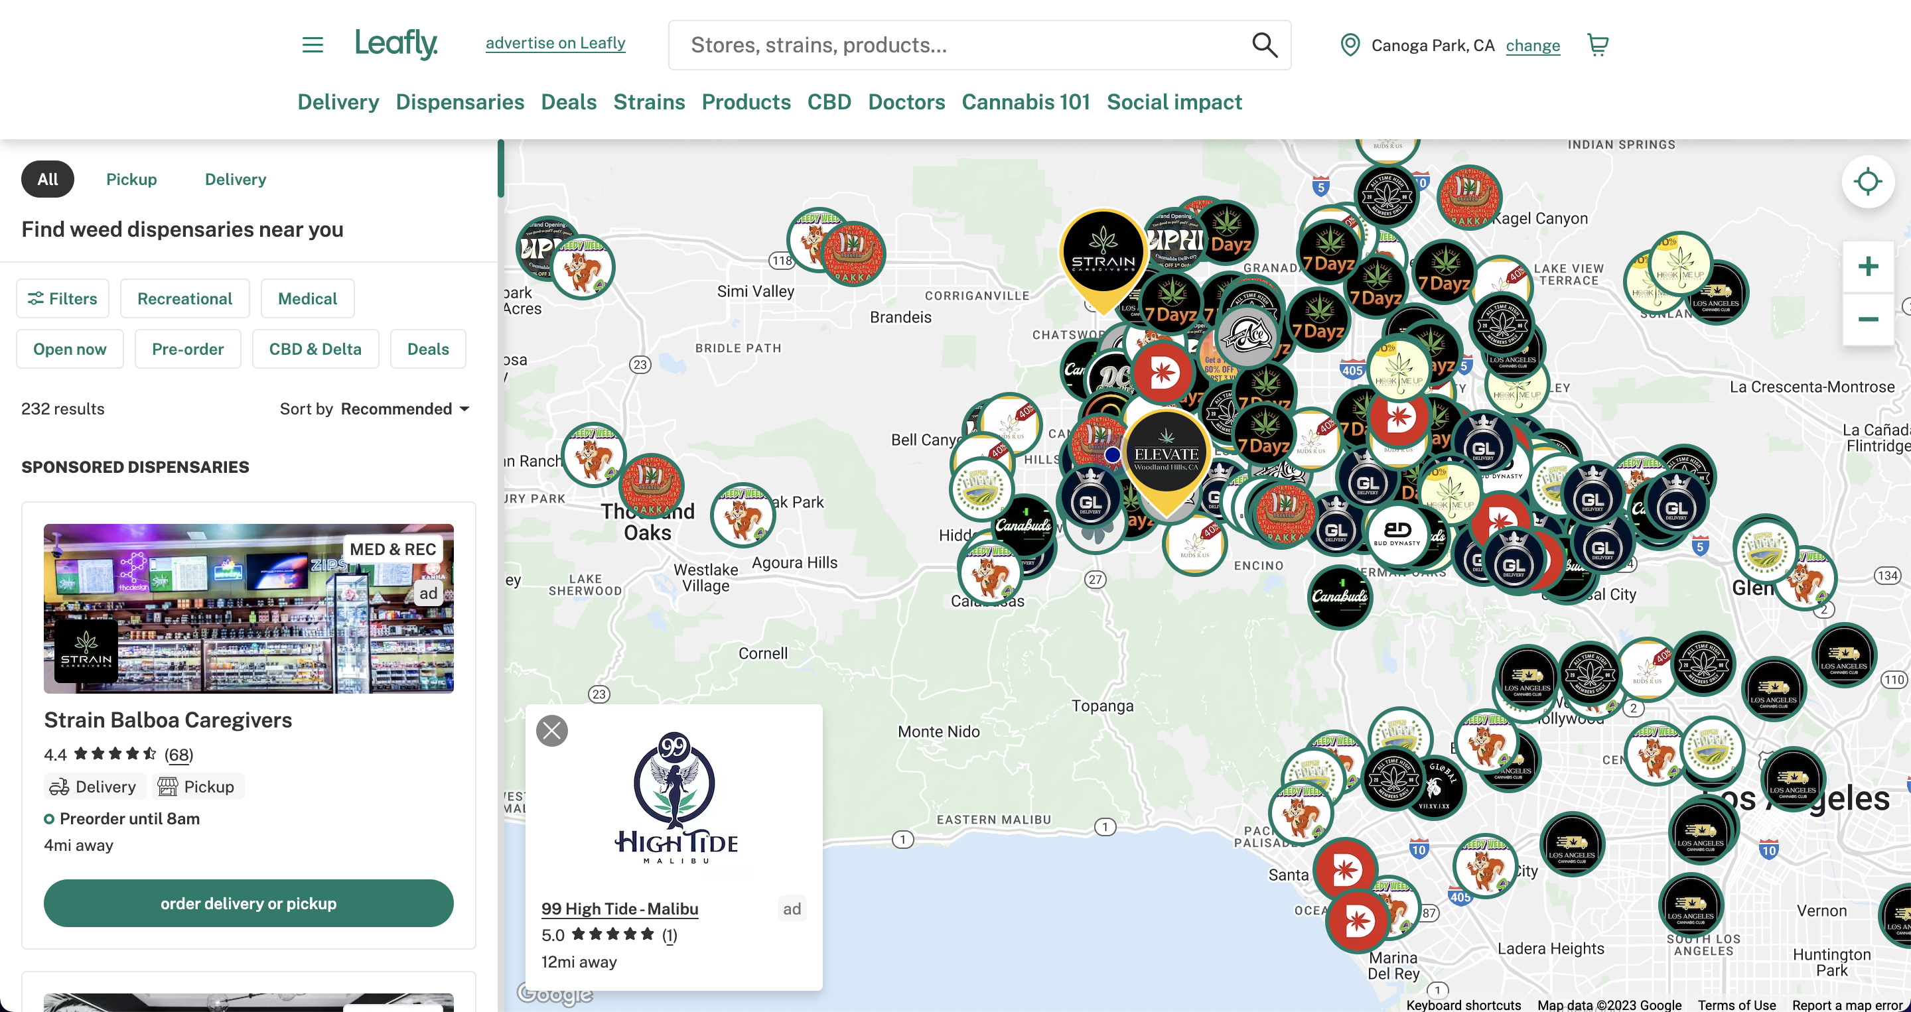This screenshot has width=1911, height=1012.
Task: Toggle the Recreational filter
Action: 184,299
